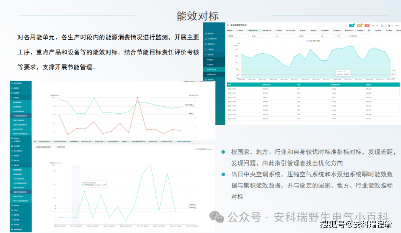Screen dimensions: 401x233
Task: Open the awt200 dropdown filter
Action: 308,36
